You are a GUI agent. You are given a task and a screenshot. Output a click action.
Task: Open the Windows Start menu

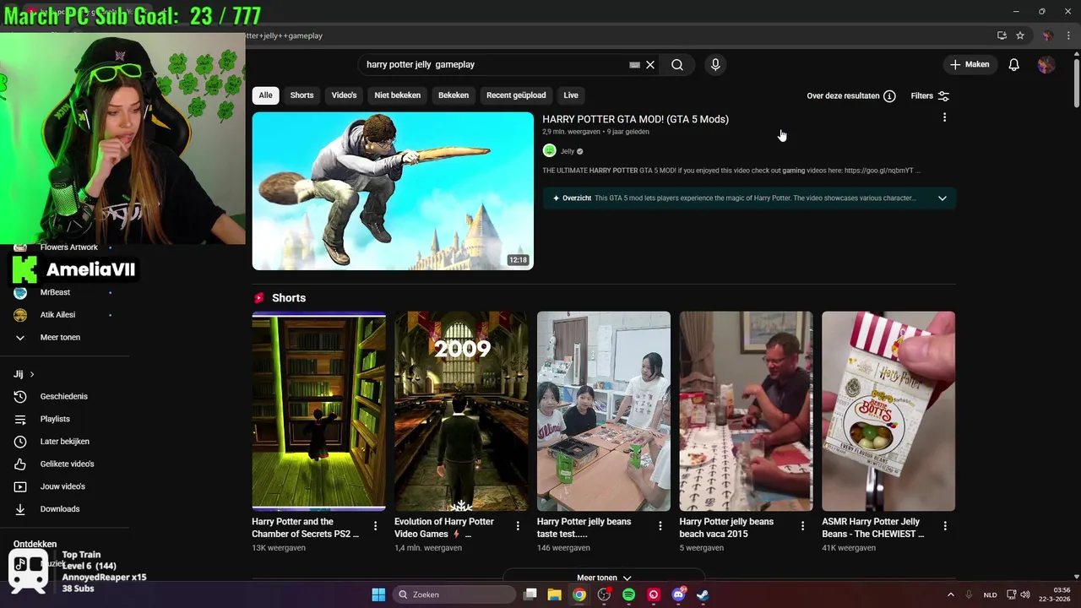[378, 594]
